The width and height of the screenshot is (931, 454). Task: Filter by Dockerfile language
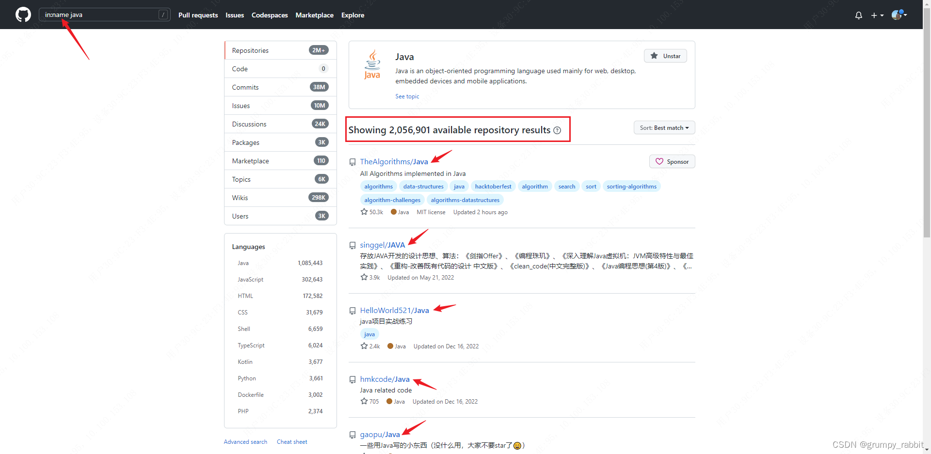pos(280,395)
